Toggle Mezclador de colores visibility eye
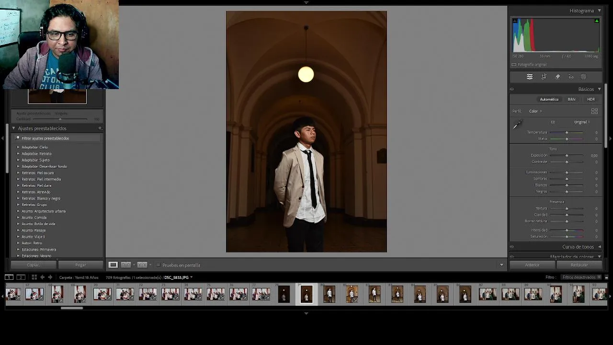Image resolution: width=613 pixels, height=345 pixels. pos(511,257)
